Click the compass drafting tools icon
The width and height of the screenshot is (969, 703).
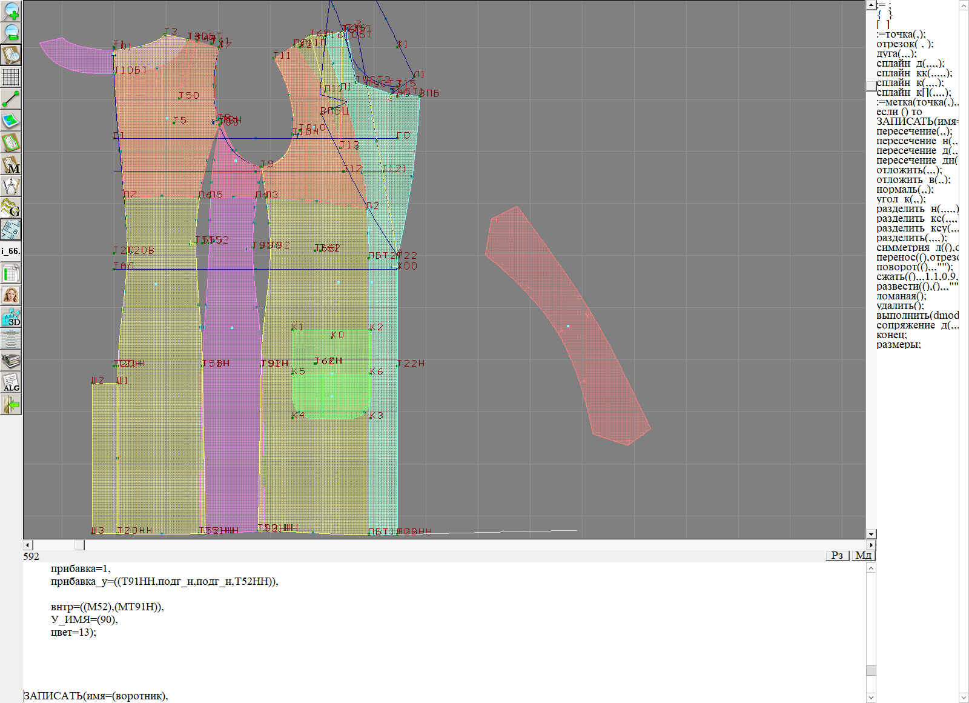click(x=11, y=186)
